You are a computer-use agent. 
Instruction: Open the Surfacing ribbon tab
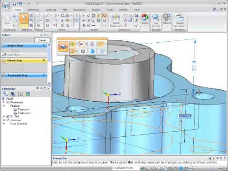tap(51, 9)
